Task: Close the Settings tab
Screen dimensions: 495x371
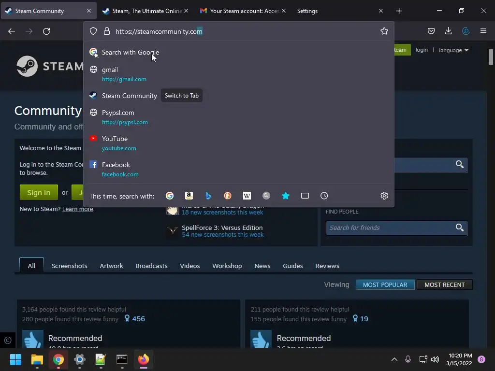Action: [381, 11]
